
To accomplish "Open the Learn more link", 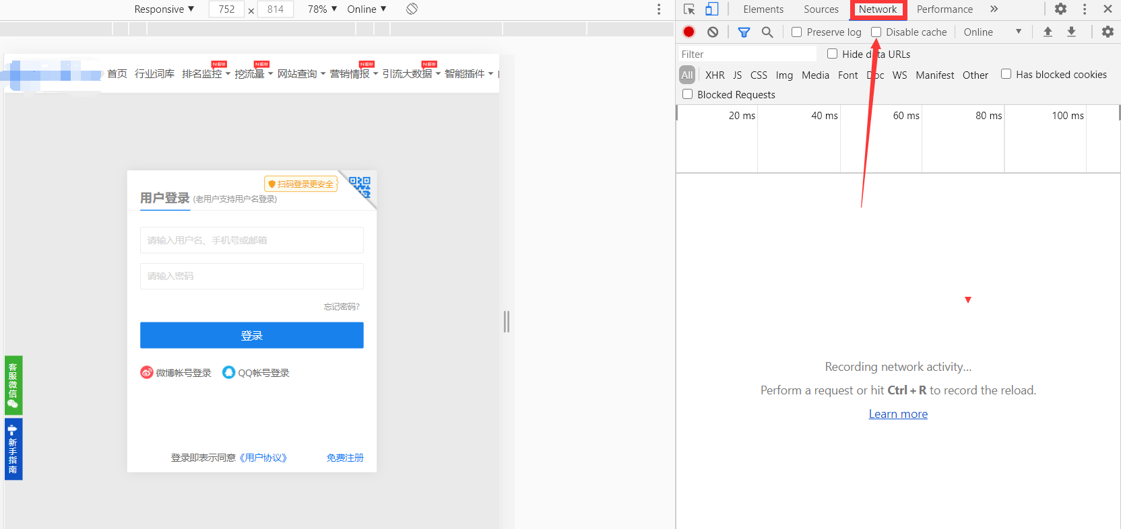I will [x=898, y=414].
